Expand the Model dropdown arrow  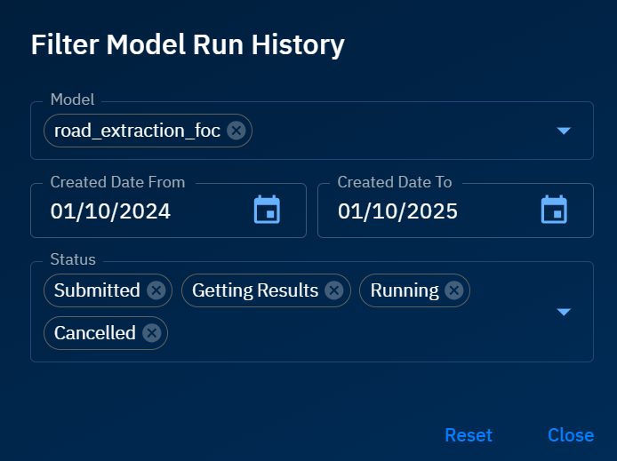click(563, 131)
